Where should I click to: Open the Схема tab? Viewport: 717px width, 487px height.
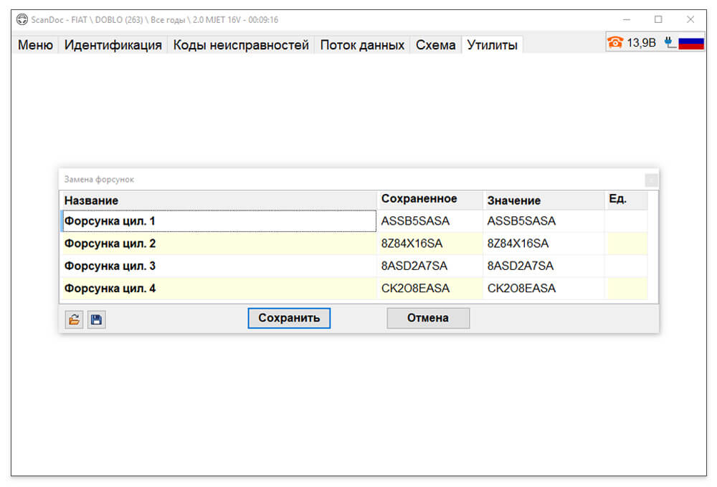coord(435,45)
